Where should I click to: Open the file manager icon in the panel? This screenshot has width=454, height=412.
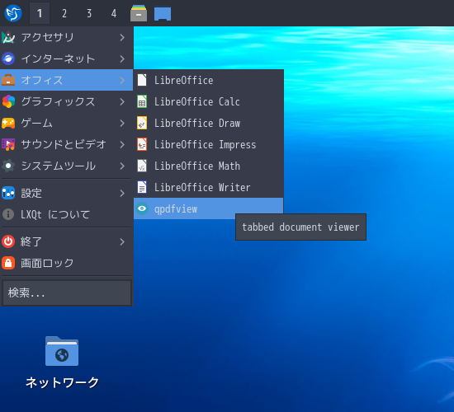(139, 13)
